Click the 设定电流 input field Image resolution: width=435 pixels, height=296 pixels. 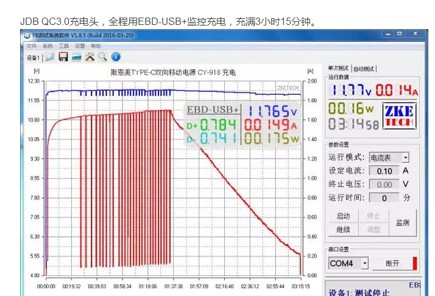384,171
